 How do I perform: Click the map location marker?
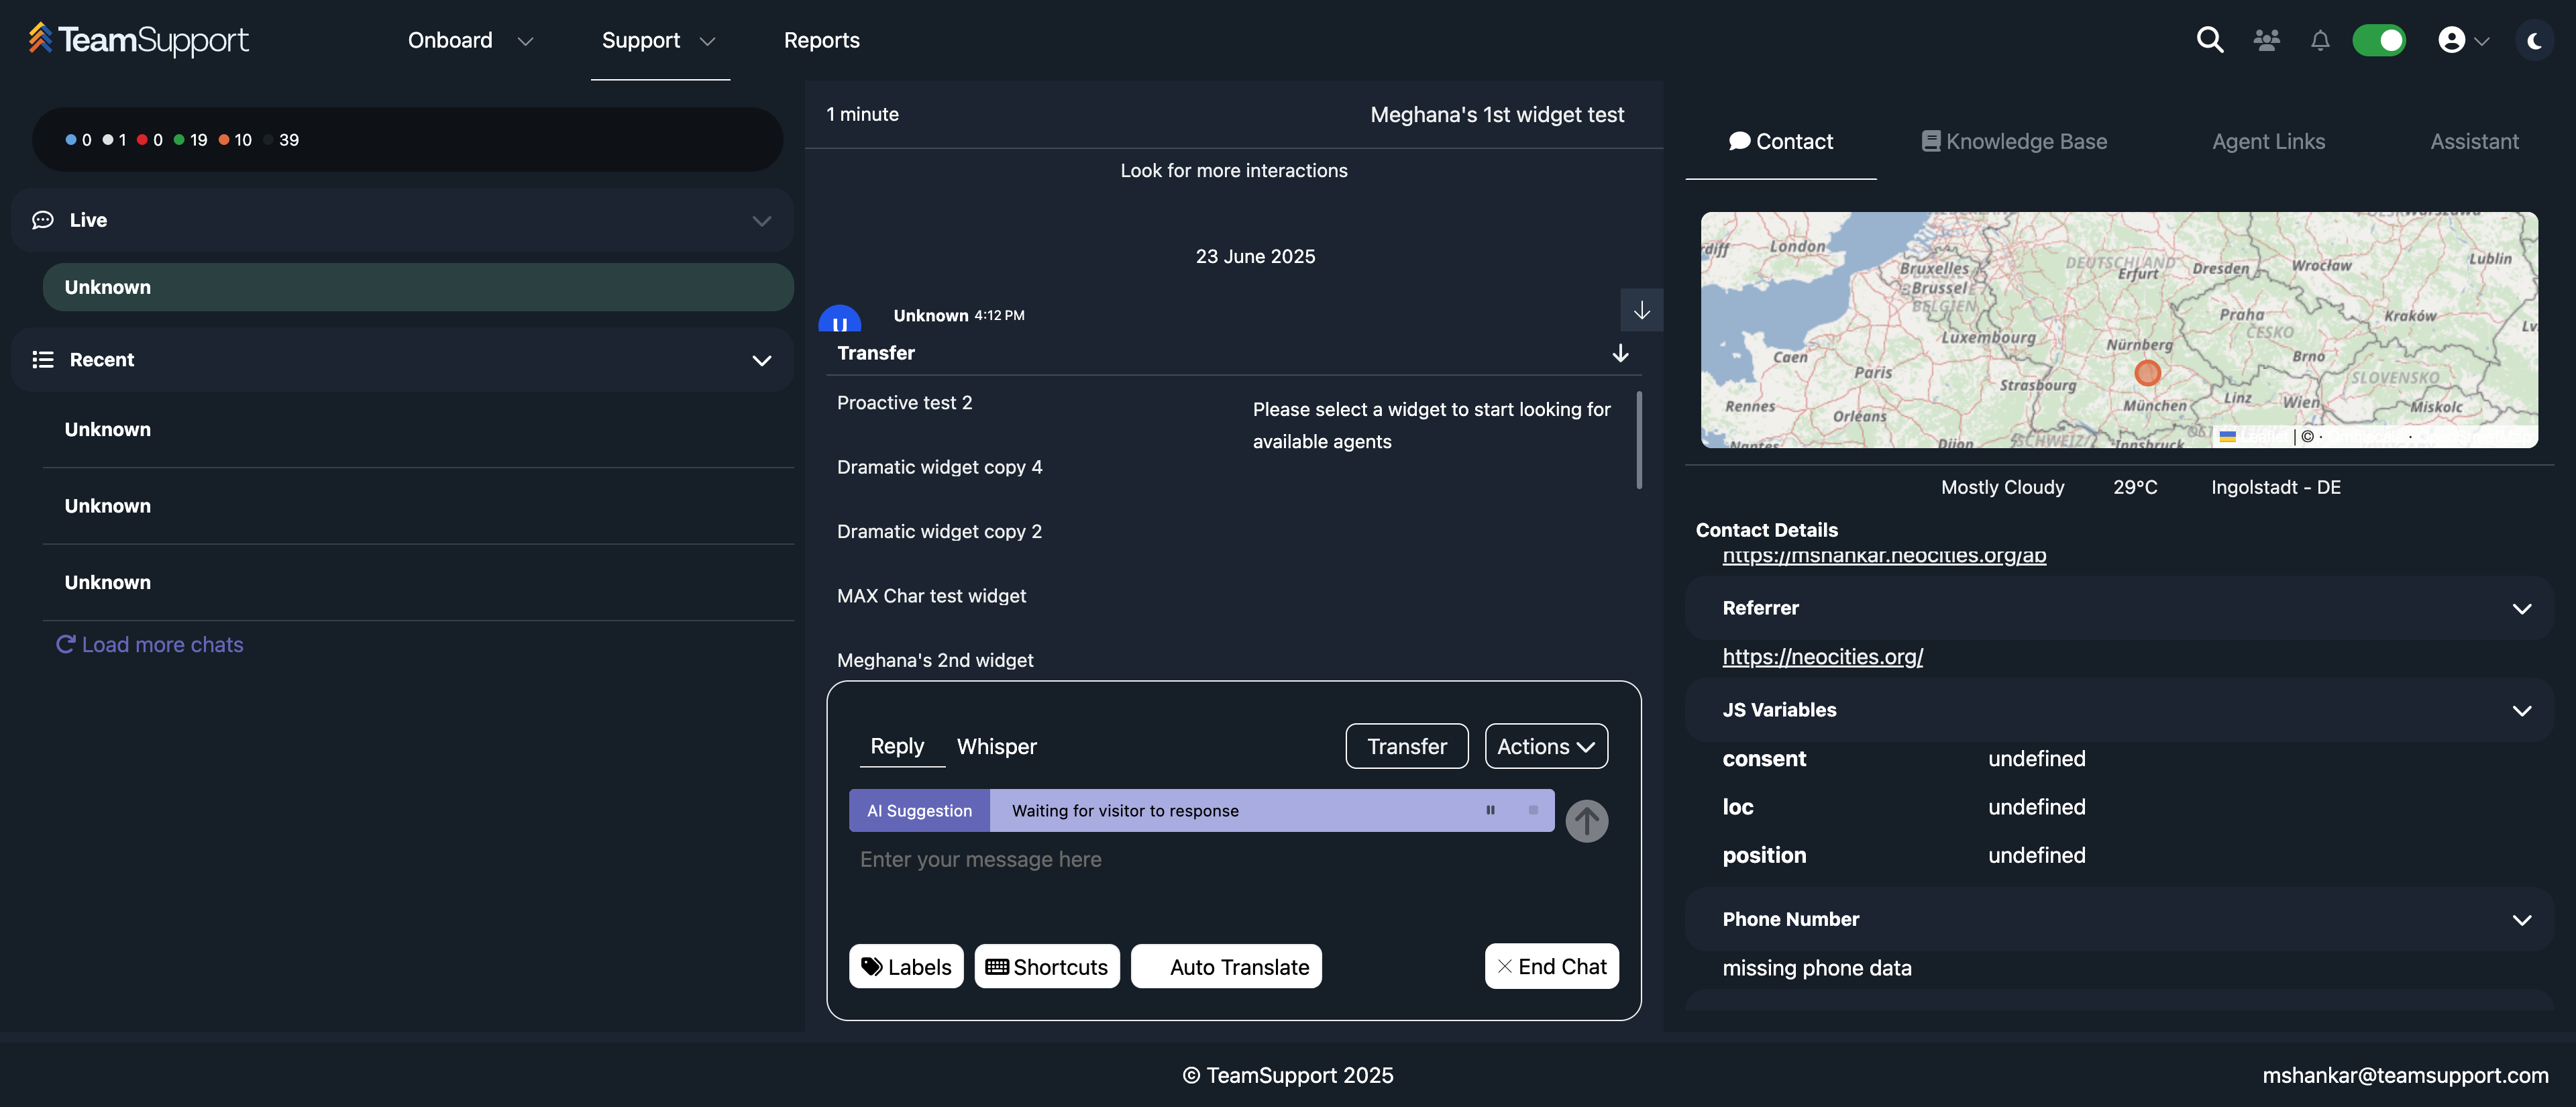coord(2147,373)
